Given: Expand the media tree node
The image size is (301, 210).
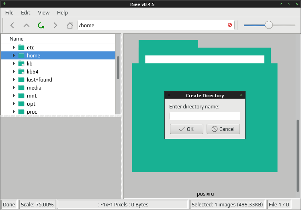Looking at the screenshot, I should tap(14, 88).
